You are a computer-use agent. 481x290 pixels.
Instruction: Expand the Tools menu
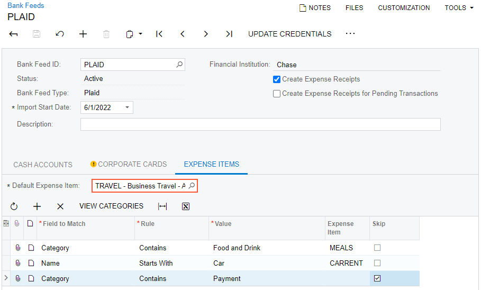(458, 8)
